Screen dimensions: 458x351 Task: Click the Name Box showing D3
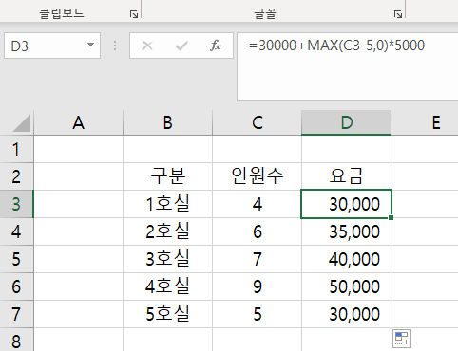click(x=52, y=46)
